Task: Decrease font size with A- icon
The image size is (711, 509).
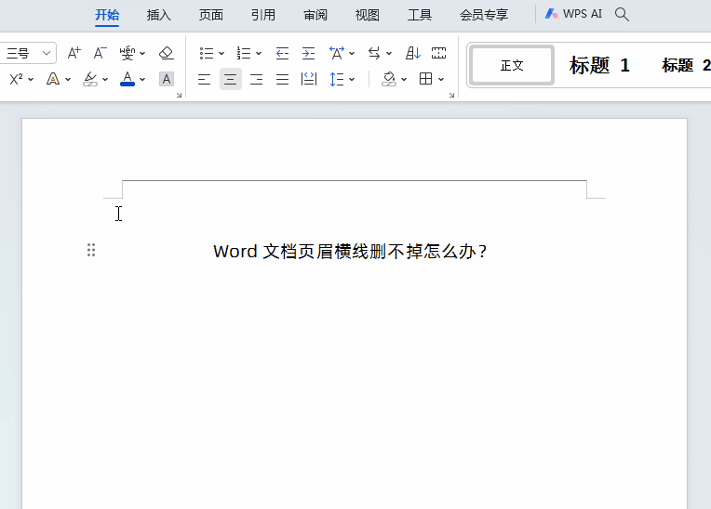Action: [100, 53]
